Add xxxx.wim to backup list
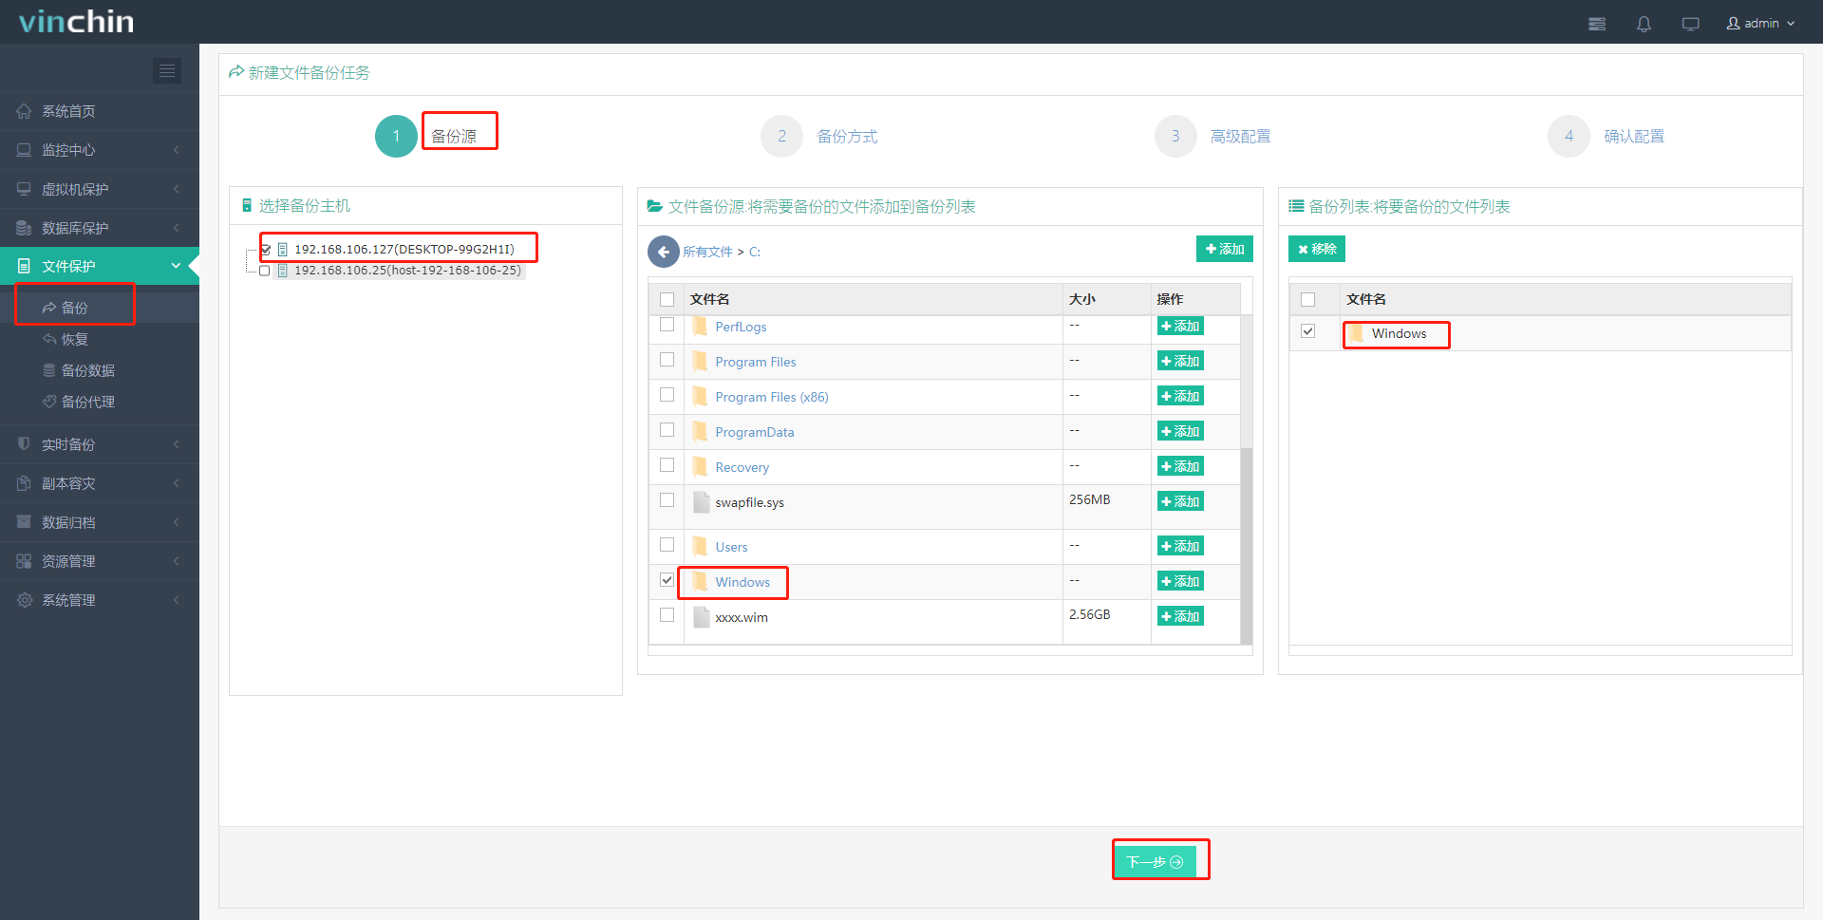The image size is (1823, 920). (x=1180, y=616)
